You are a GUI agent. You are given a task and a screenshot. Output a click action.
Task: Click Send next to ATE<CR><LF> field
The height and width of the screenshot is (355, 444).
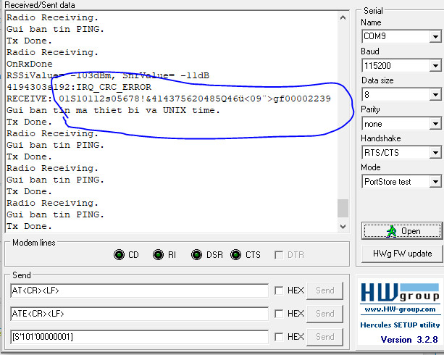point(324,314)
